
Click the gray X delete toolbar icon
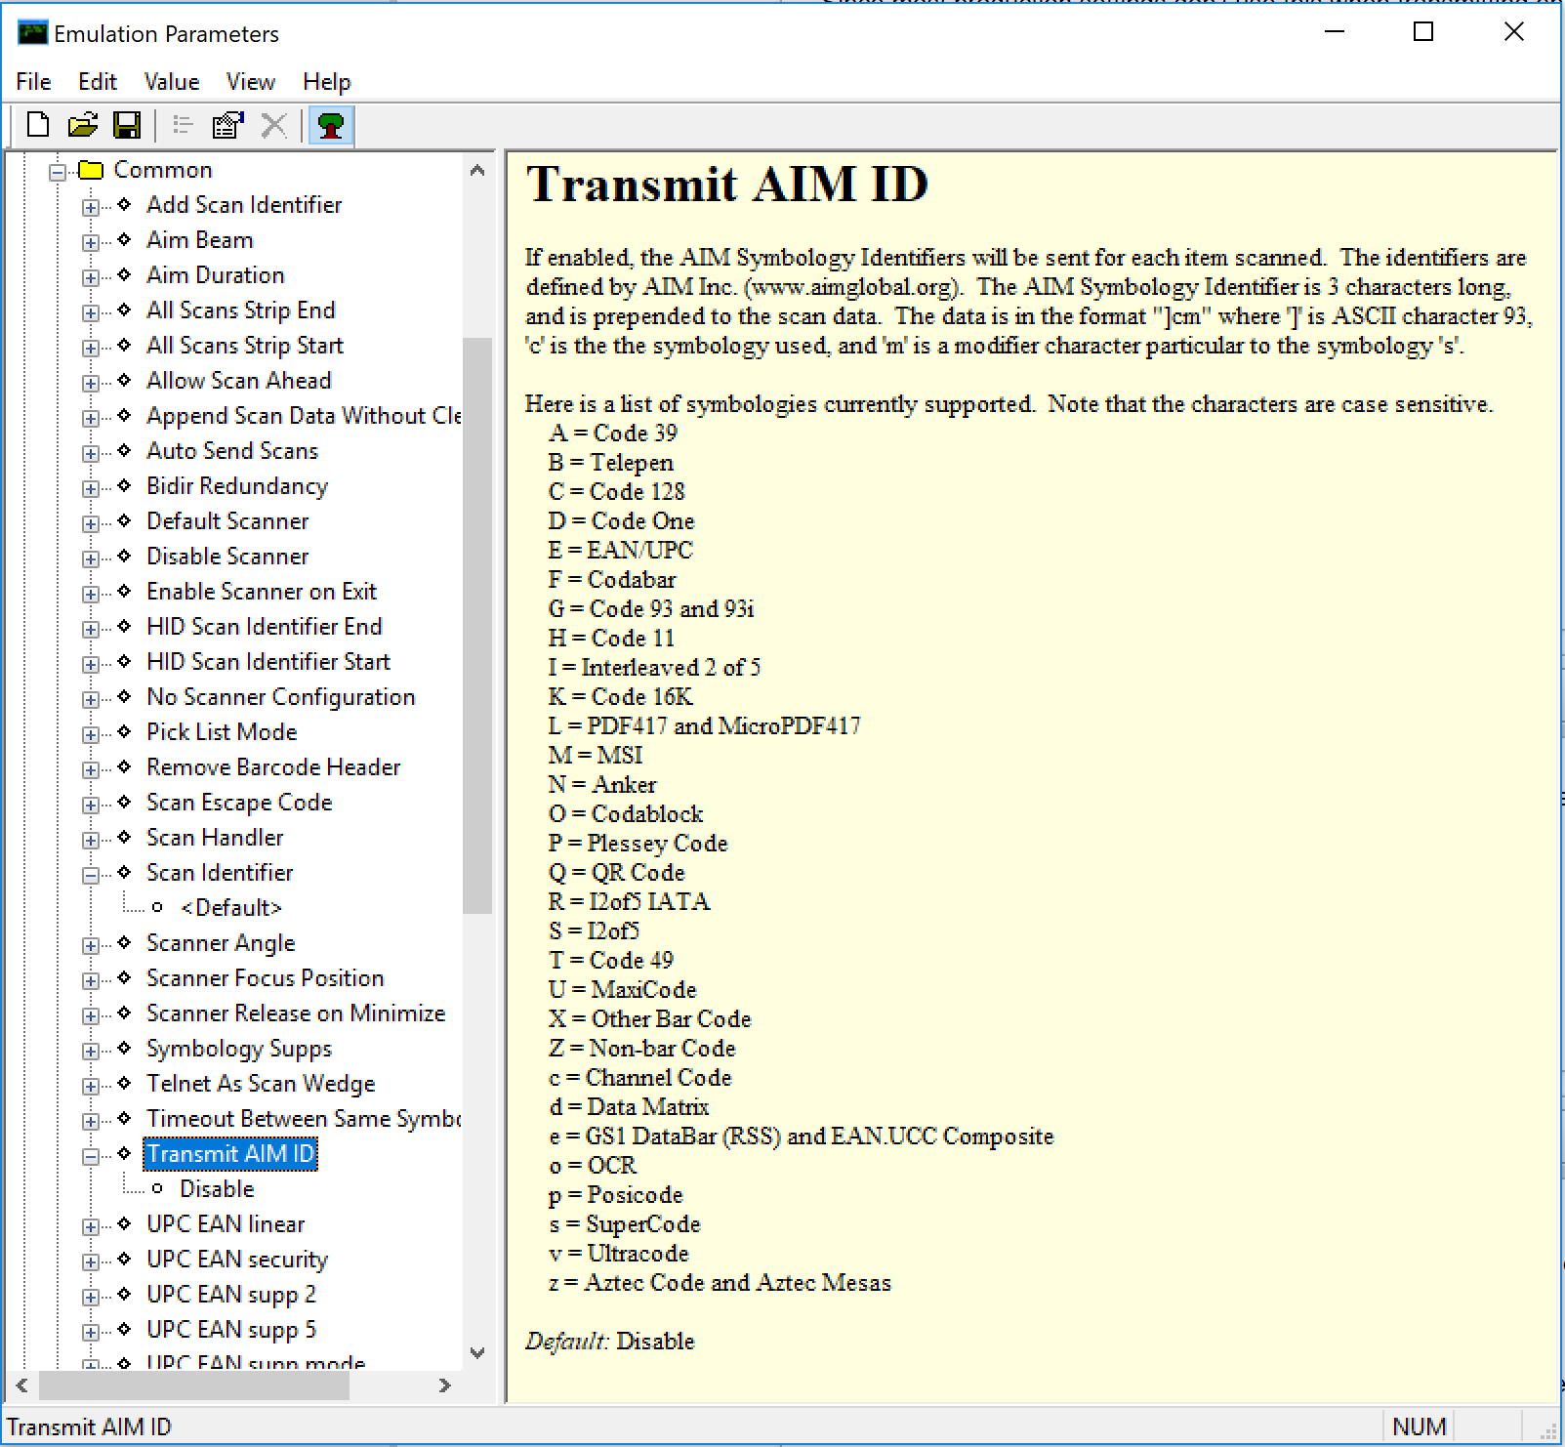[x=274, y=125]
